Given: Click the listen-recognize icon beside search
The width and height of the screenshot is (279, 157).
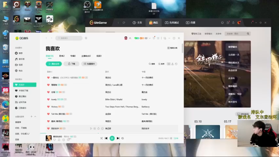Looking at the screenshot, I should click(x=86, y=38).
